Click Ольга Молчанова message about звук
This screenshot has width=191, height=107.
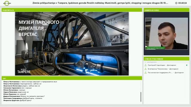[30, 82]
